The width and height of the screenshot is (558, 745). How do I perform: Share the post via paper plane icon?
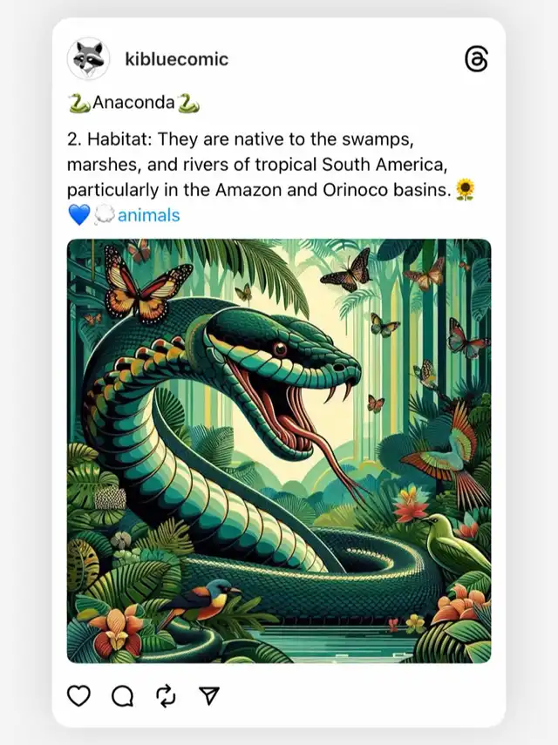coord(209,695)
